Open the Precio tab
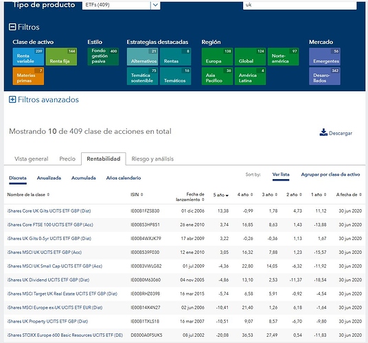The image size is (368, 343). pyautogui.click(x=67, y=159)
